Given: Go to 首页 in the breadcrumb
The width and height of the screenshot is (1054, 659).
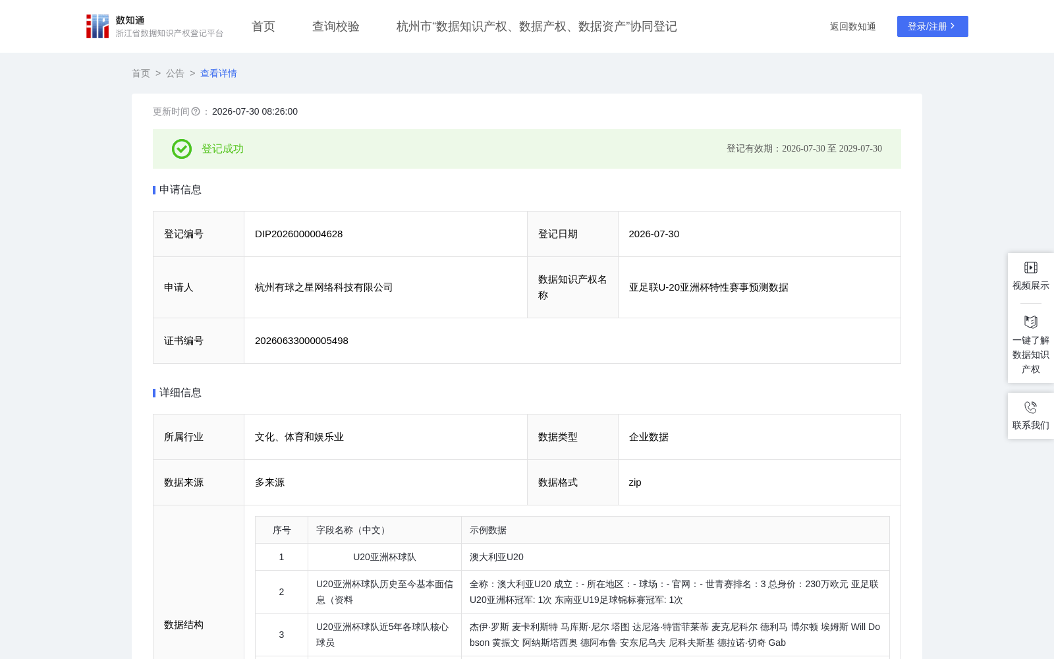Looking at the screenshot, I should [x=141, y=73].
